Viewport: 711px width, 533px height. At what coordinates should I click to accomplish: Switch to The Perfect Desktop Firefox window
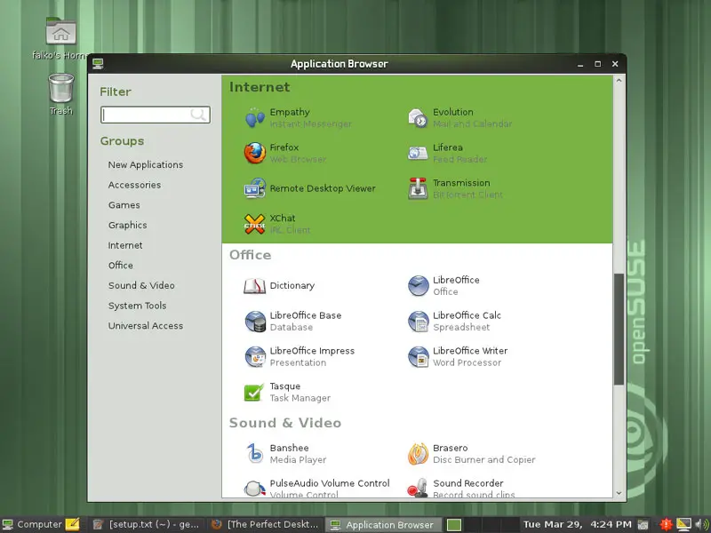(265, 524)
